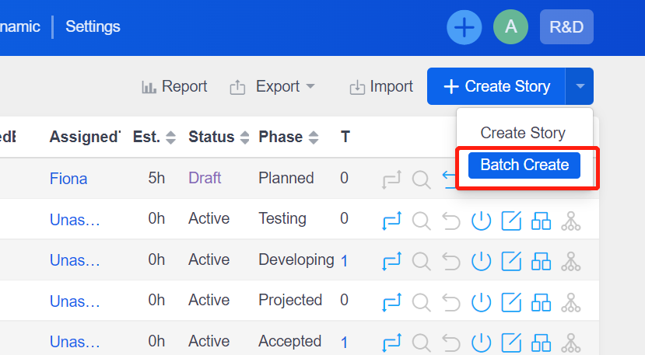The width and height of the screenshot is (645, 355).
Task: Open the Fiona assignee link
Action: [68, 179]
